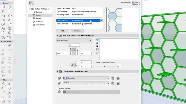Select the Roof tool in Design toolbox
186x104 pixels.
[3, 24]
